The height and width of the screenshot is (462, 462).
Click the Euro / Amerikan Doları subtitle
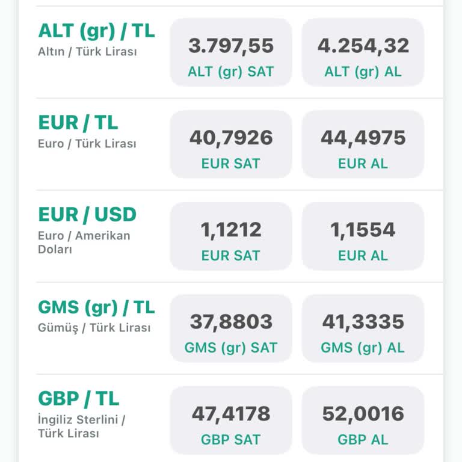coord(84,242)
